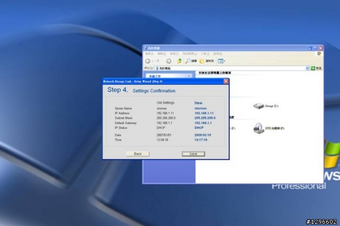The image size is (340, 226).
Task: Close the Network Storage Link setup wizard
Action: coord(226,81)
